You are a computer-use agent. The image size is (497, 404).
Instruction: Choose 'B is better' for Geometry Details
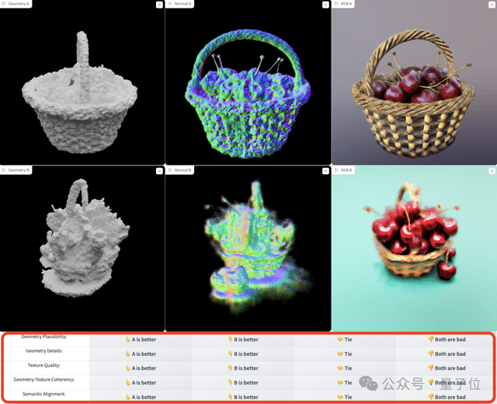click(x=242, y=353)
